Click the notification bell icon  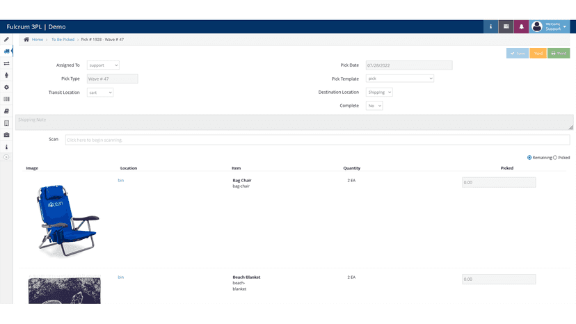(x=521, y=26)
